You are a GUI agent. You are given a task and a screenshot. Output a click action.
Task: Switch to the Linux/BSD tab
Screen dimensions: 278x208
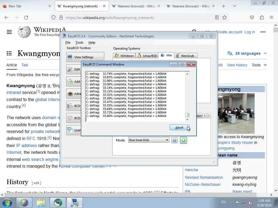[x=147, y=56]
